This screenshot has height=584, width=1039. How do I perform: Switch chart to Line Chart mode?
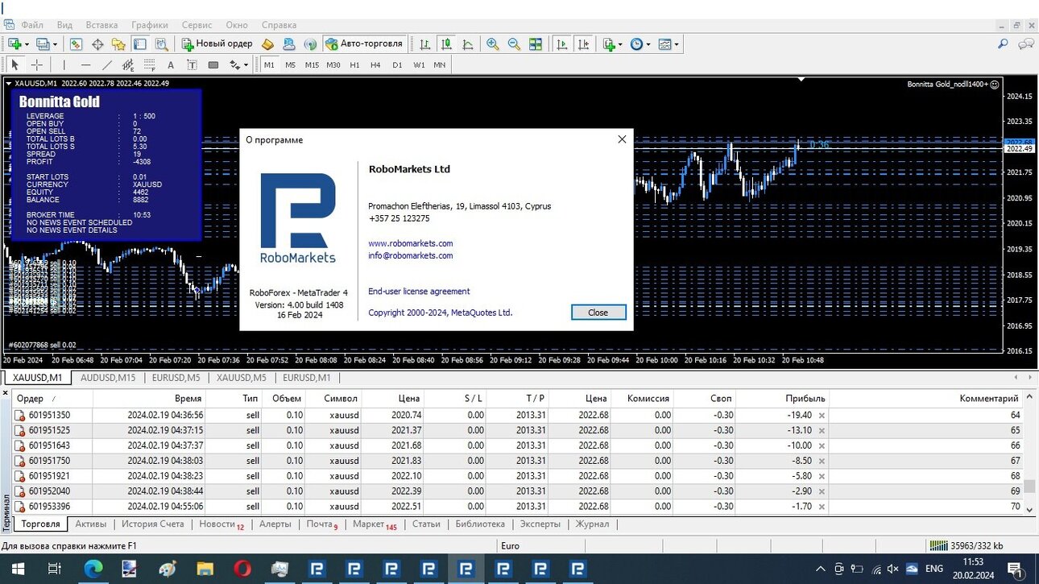click(x=467, y=44)
